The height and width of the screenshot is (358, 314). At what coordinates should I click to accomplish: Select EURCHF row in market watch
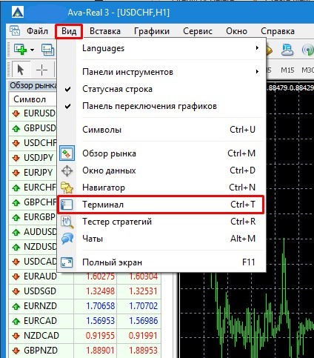tap(33, 188)
